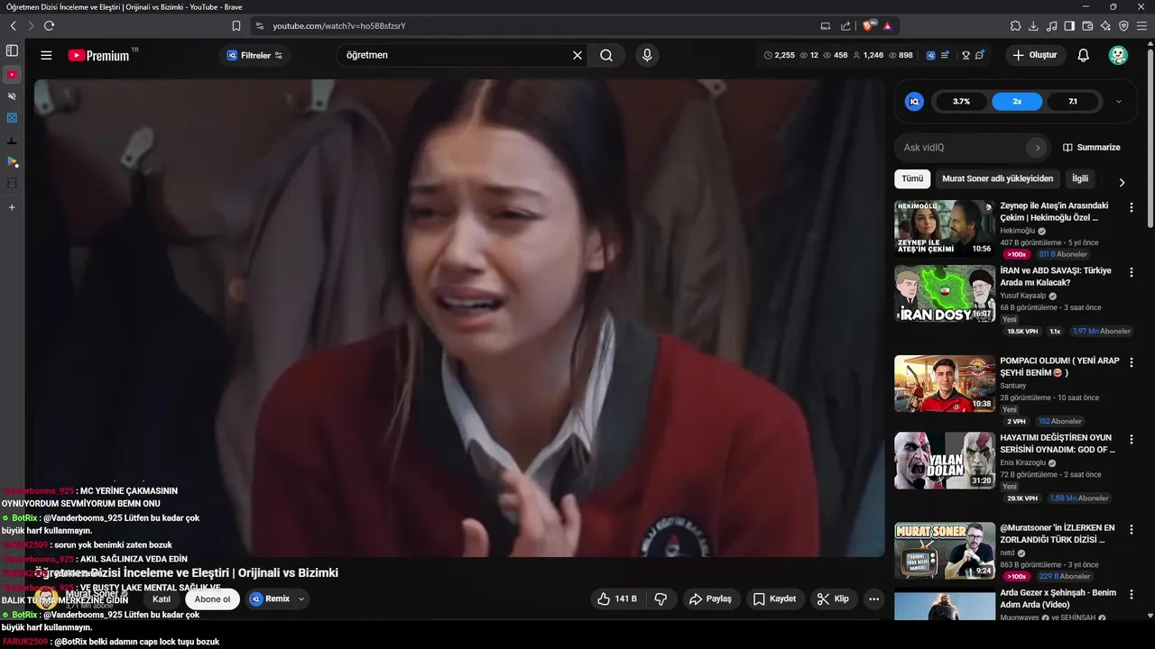Select the 7.1 vidIQ score pill

(1073, 102)
